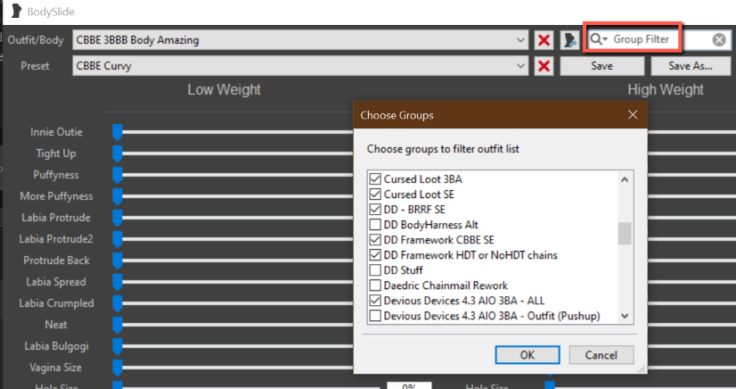Cancel the Choose Groups dialog
The image size is (736, 389).
[x=601, y=355]
